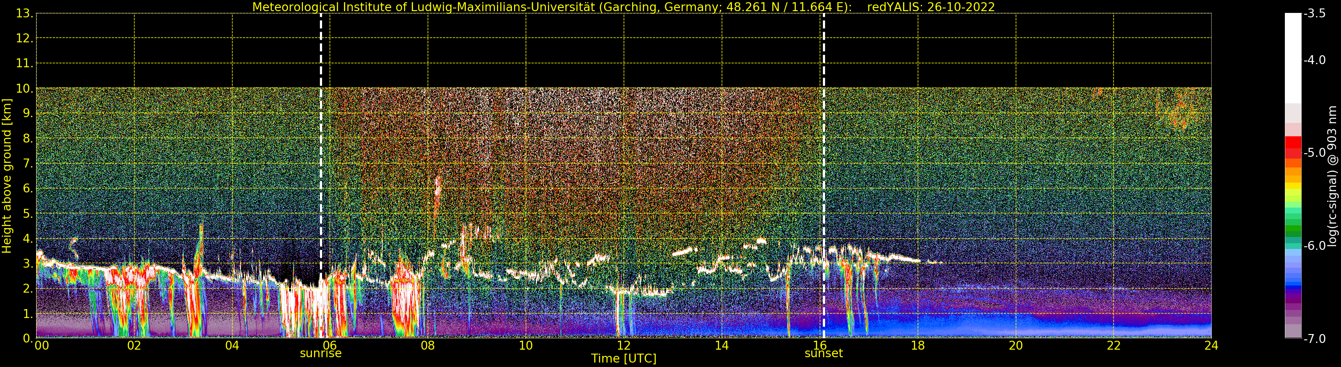Click the colorbar tick label '-6.0'

click(x=1314, y=246)
